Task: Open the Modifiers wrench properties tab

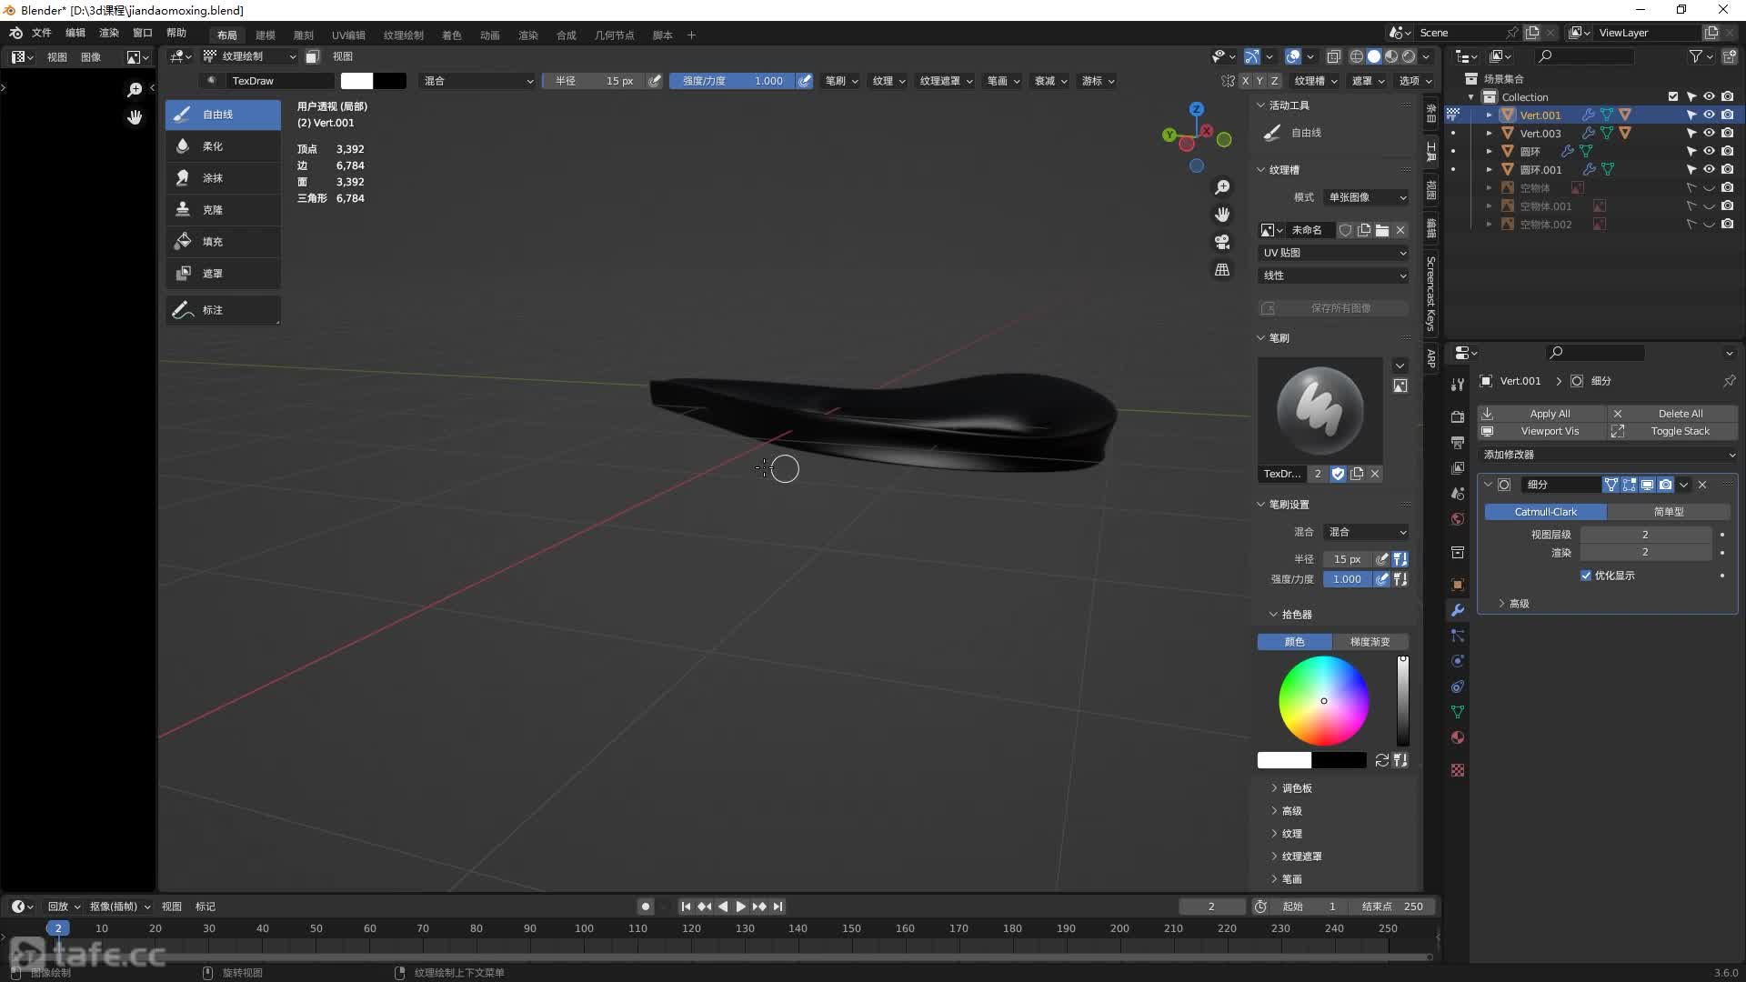Action: point(1458,610)
